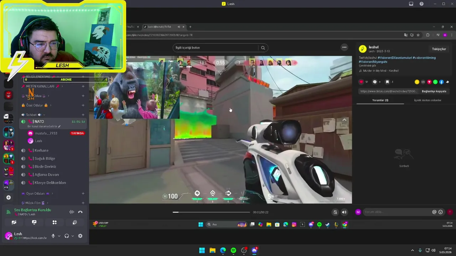Add a server with the plus button
Screen dimensions: 456x256
coord(9,197)
